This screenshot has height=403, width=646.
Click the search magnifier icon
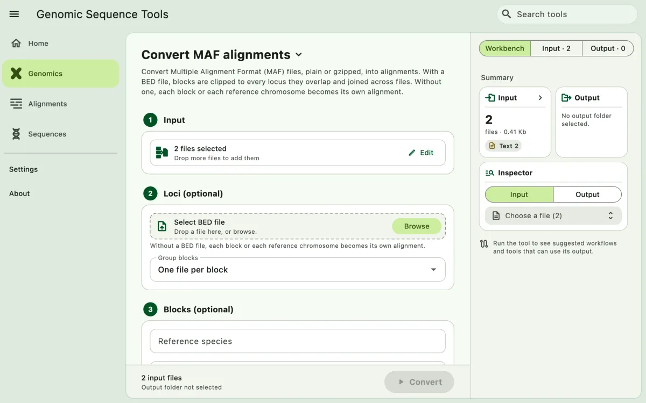(506, 14)
